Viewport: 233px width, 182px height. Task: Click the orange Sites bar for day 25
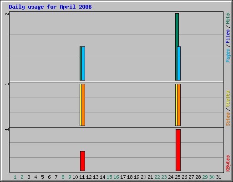[x=179, y=105]
